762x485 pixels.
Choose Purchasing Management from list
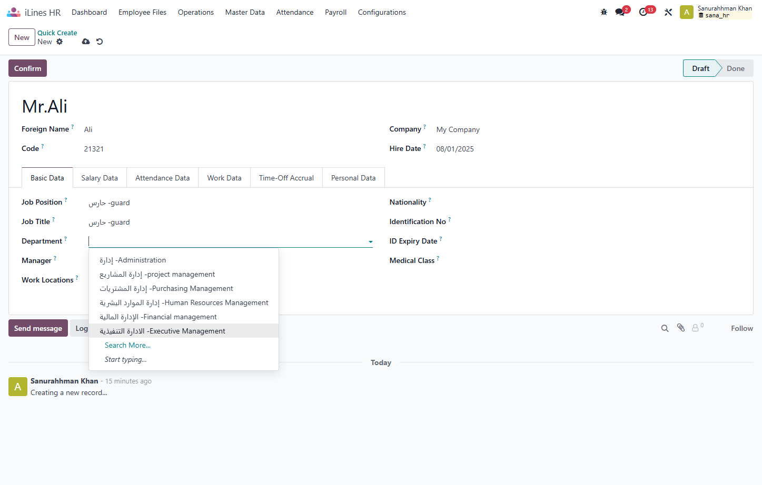click(x=184, y=288)
